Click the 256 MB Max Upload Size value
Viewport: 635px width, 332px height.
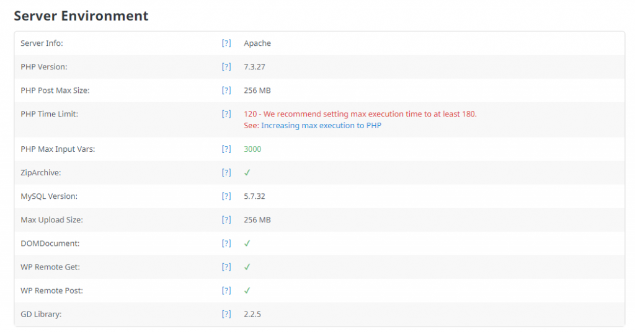(257, 220)
